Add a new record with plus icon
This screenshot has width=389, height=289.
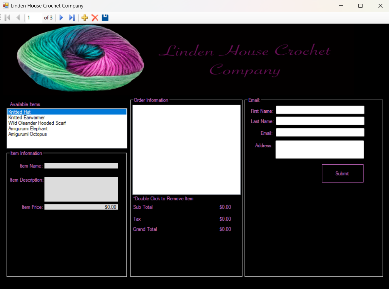[85, 18]
